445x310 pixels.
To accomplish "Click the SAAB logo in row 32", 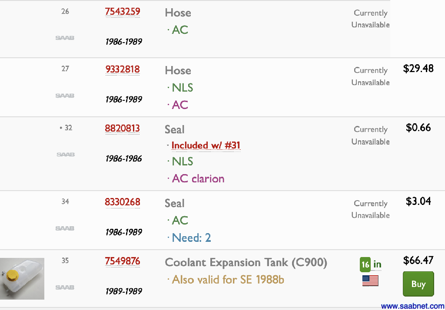I will point(66,155).
